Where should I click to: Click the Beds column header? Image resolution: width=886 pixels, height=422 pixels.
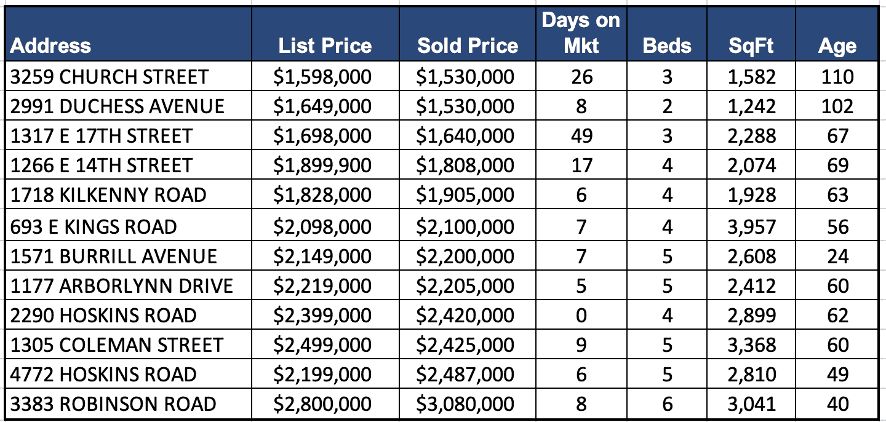point(666,46)
